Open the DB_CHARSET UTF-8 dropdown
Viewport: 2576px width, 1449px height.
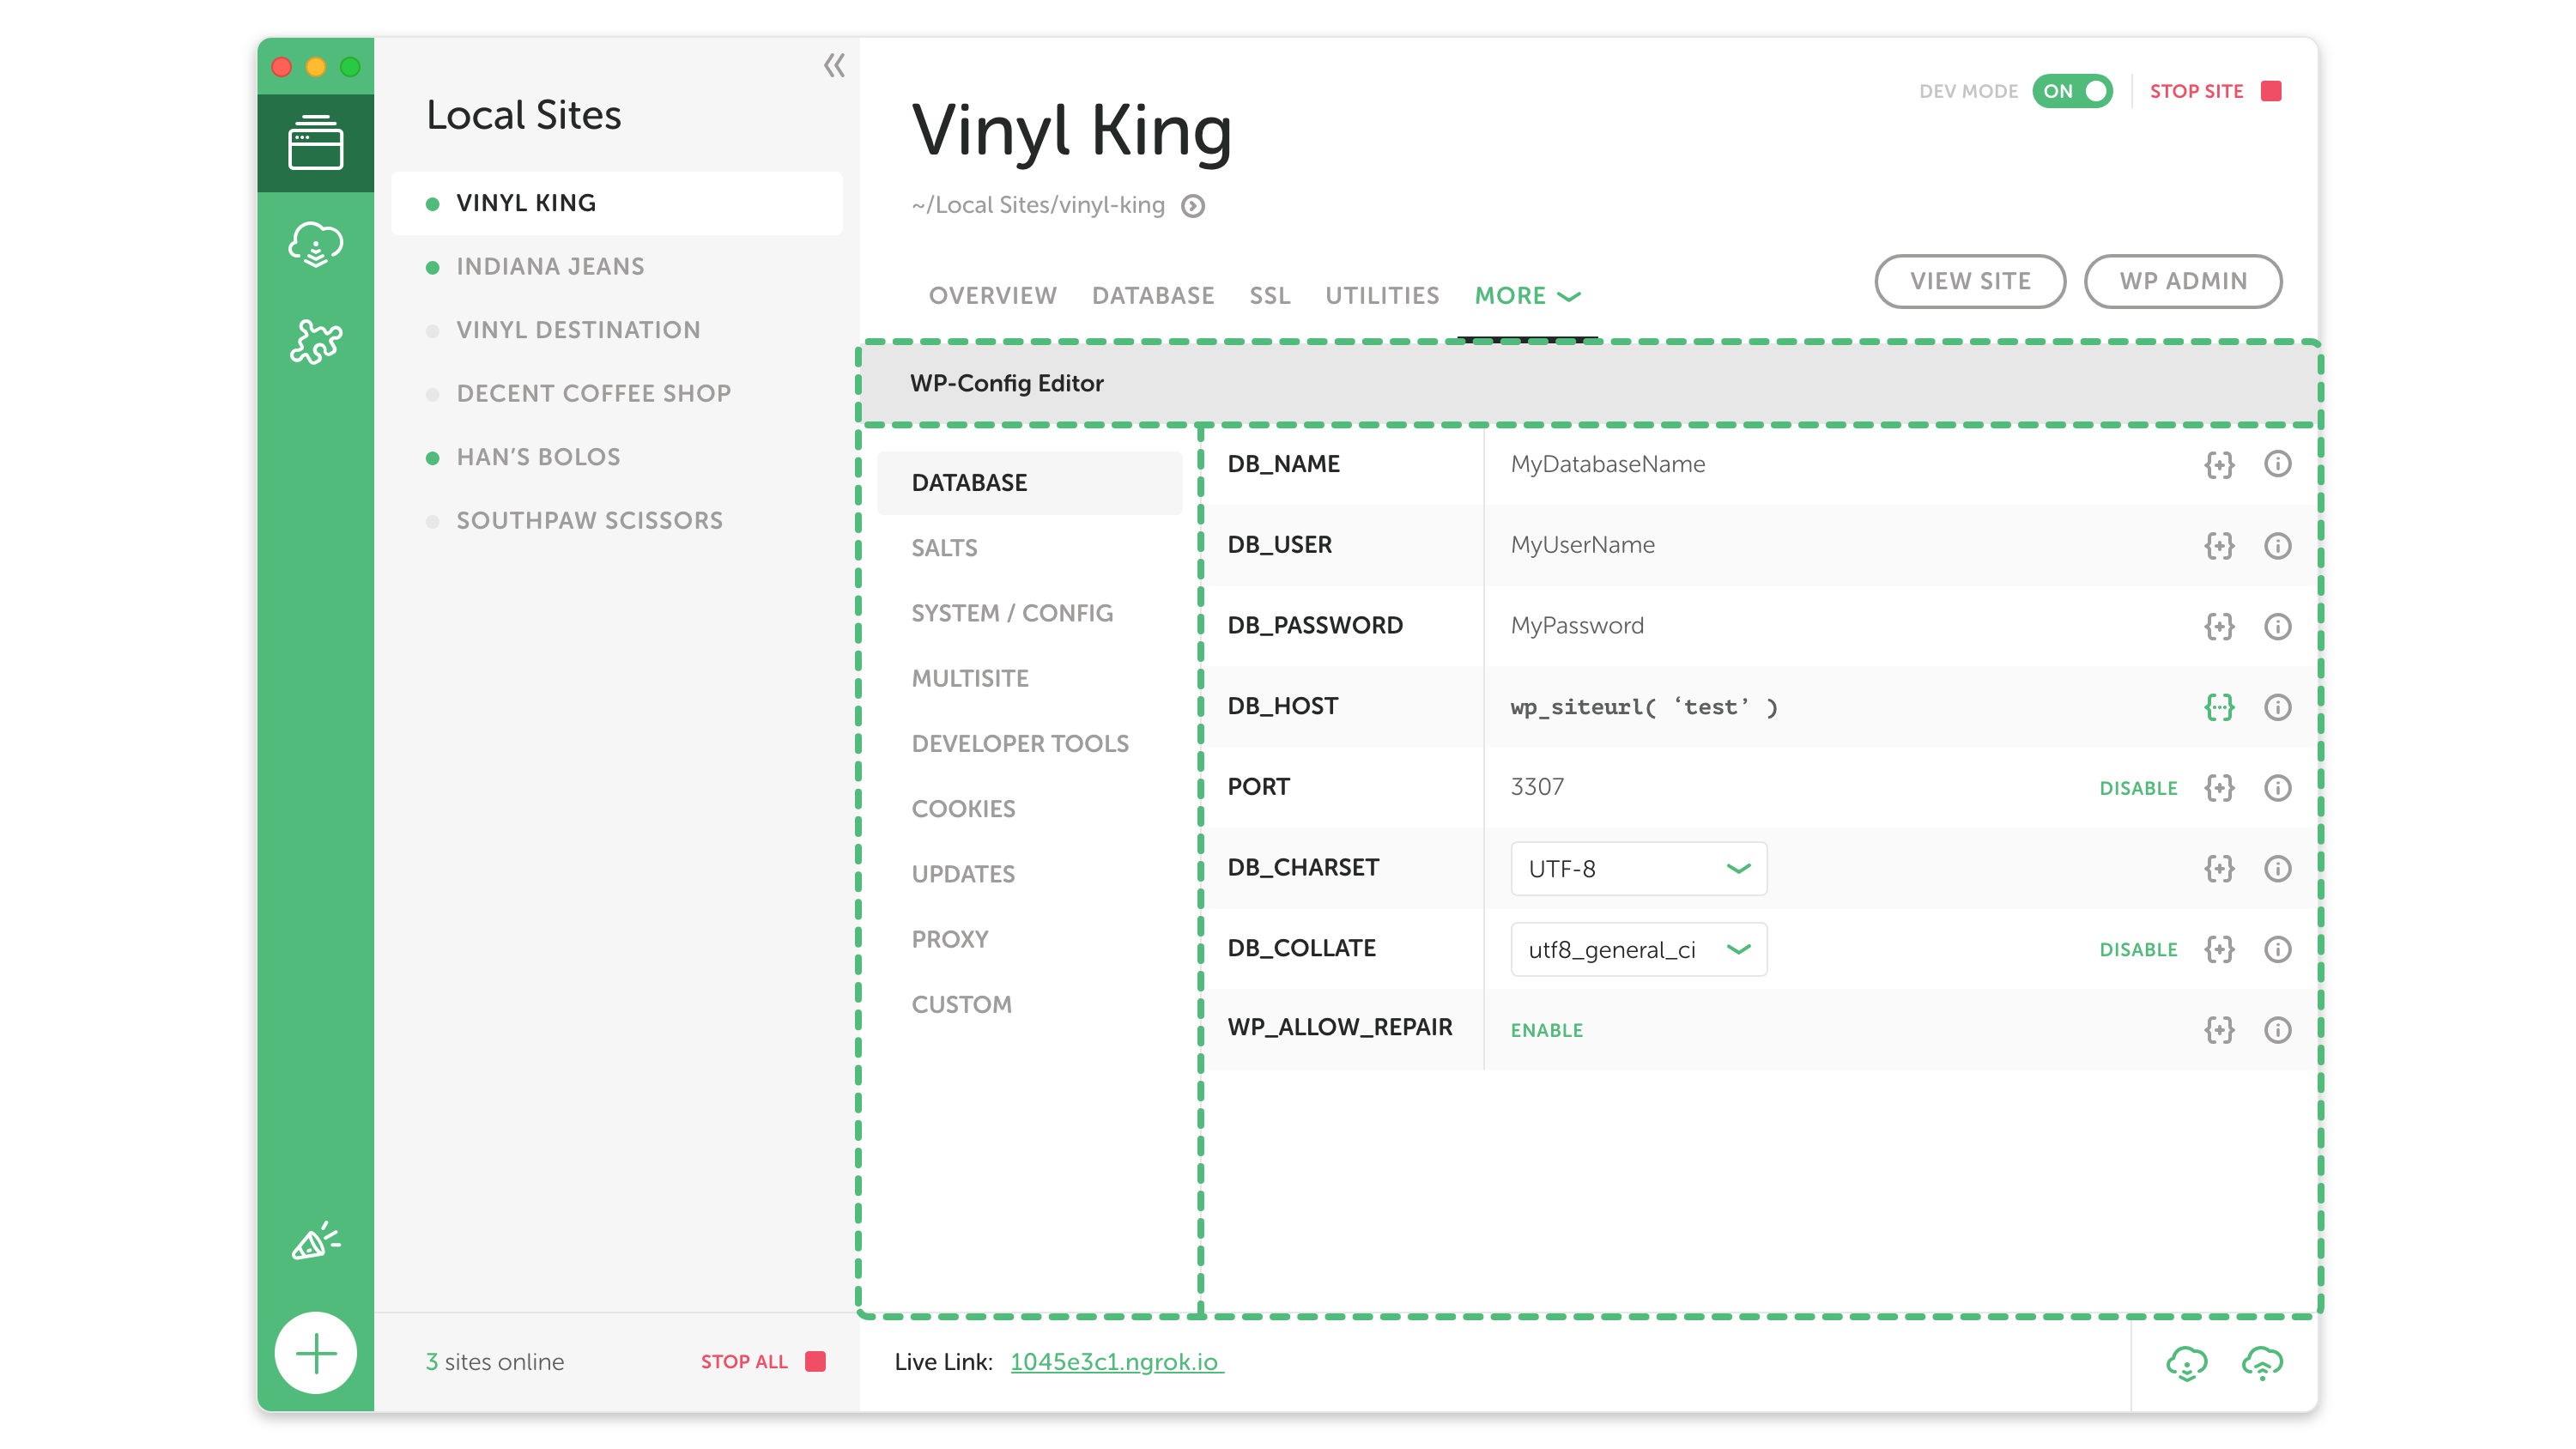(x=1638, y=868)
